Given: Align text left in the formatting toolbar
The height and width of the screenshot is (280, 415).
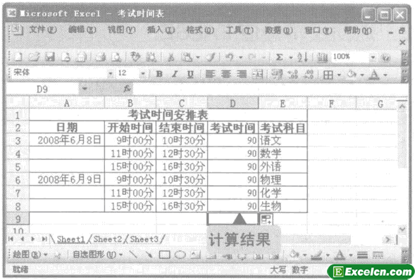Looking at the screenshot, I should (210, 75).
